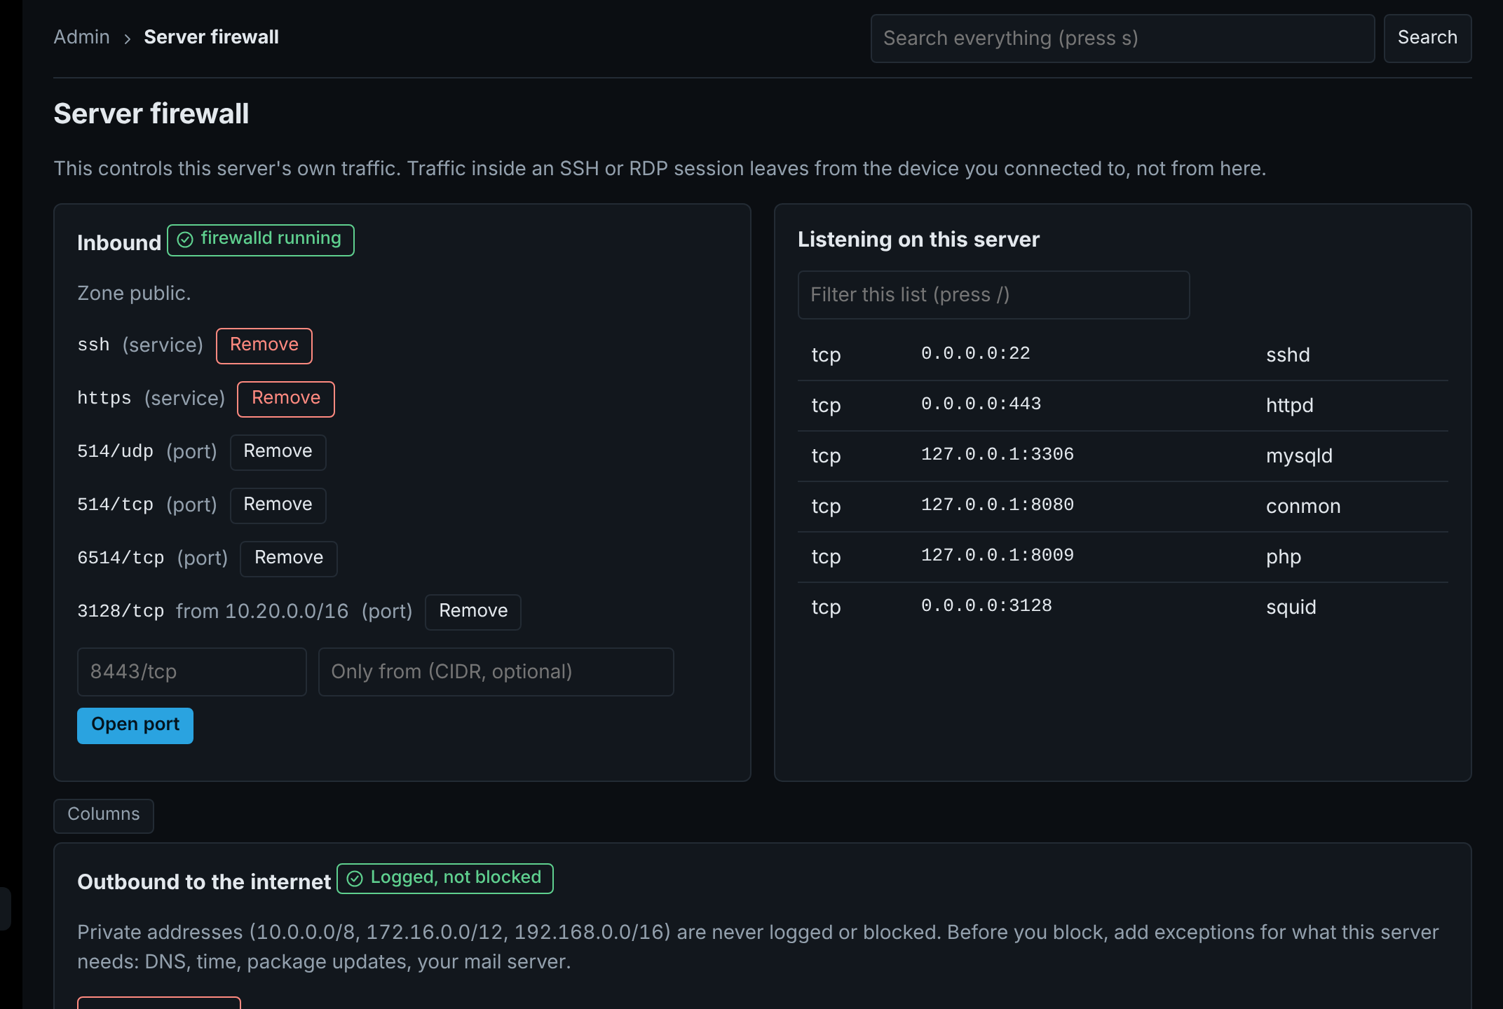Image resolution: width=1503 pixels, height=1009 pixels.
Task: Click the firewalld running status badge
Action: click(261, 240)
